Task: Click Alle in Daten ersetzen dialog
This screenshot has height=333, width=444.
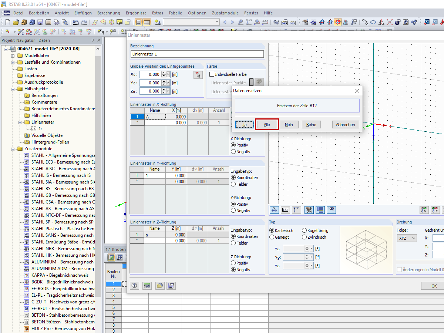Action: click(x=267, y=125)
